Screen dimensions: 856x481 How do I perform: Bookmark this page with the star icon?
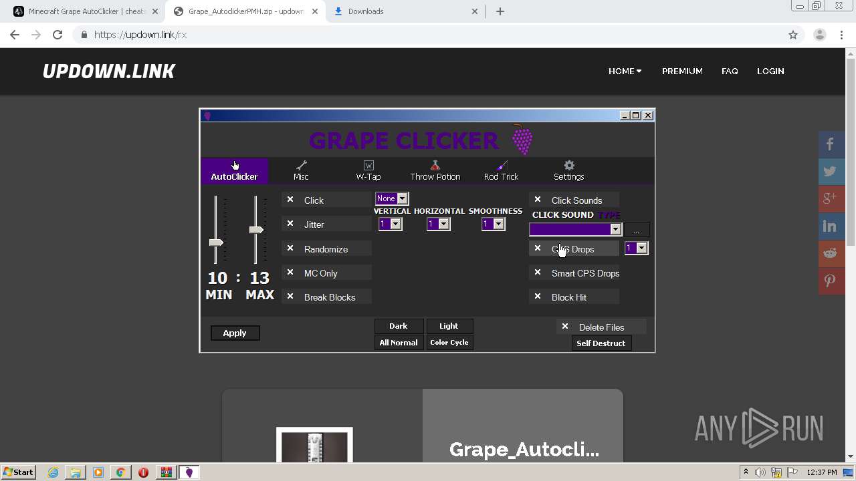tap(793, 35)
